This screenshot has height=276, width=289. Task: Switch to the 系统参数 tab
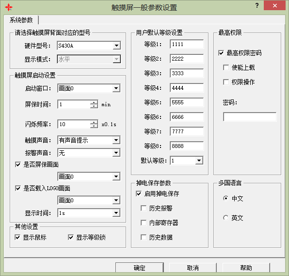point(21,20)
